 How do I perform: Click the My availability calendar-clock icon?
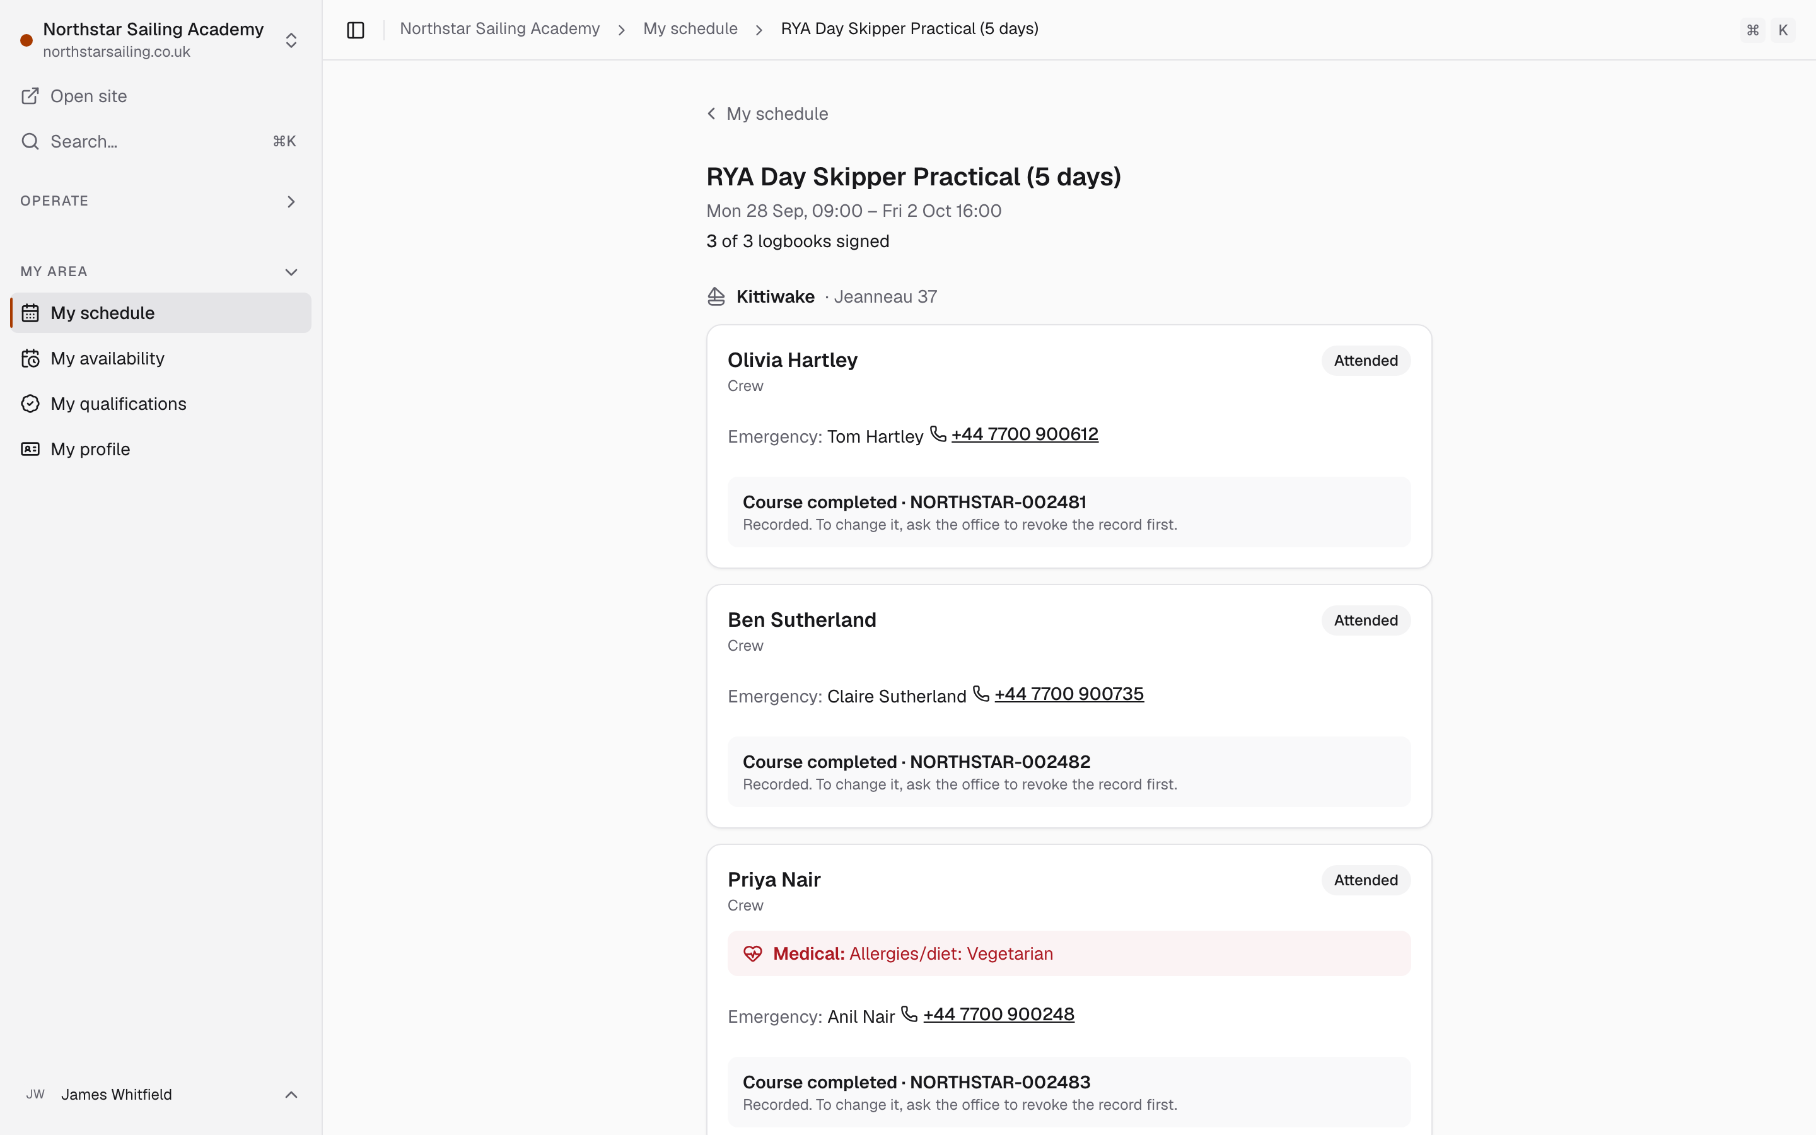click(30, 358)
